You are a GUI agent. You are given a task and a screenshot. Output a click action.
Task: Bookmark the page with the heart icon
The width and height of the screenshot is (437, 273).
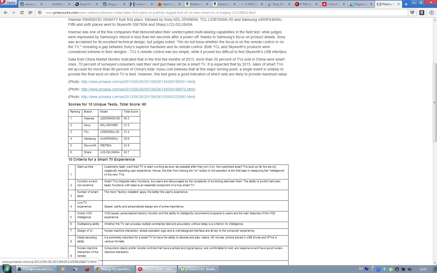point(412,12)
